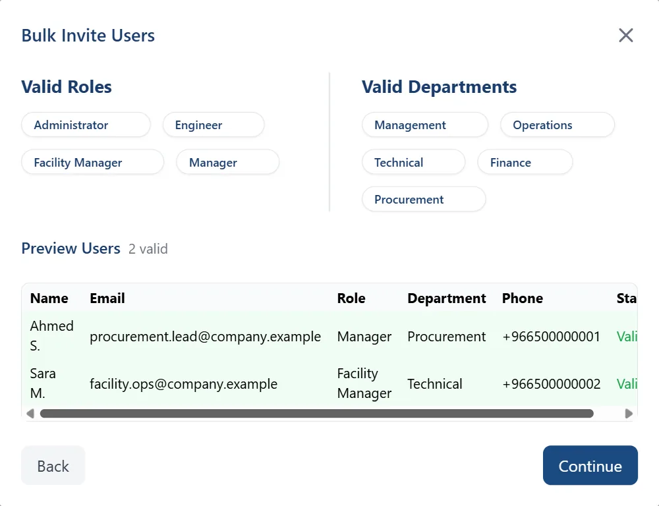This screenshot has width=659, height=506.
Task: Click the Operations department chip
Action: [558, 125]
